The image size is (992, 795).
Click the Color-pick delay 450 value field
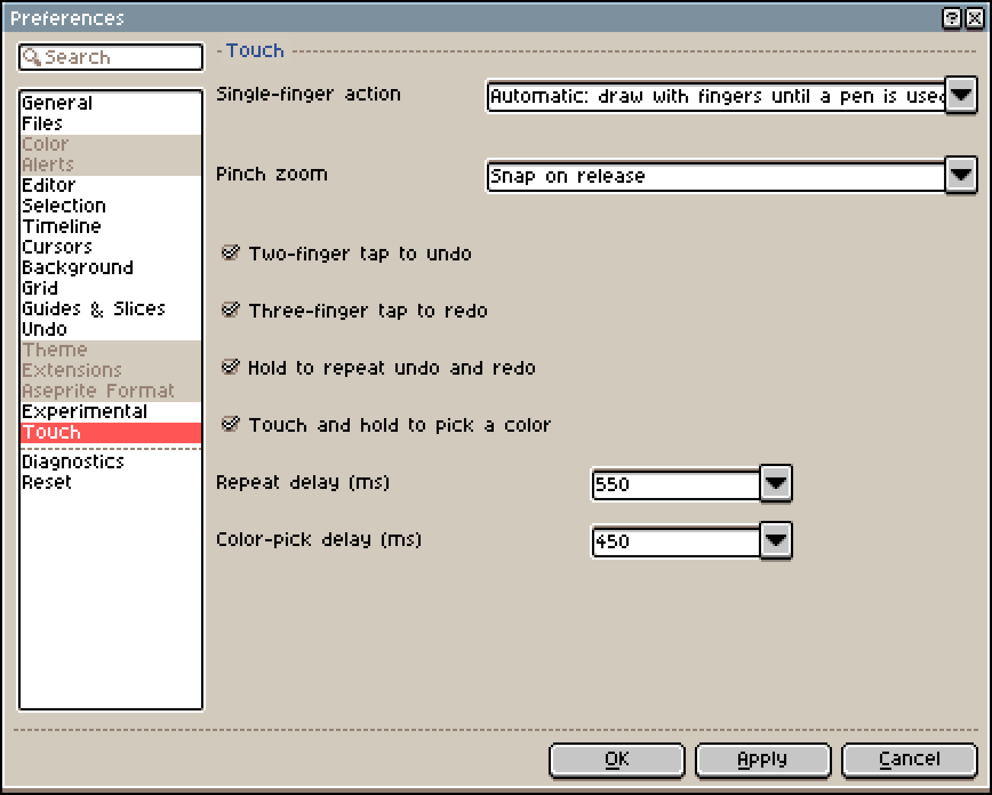676,541
